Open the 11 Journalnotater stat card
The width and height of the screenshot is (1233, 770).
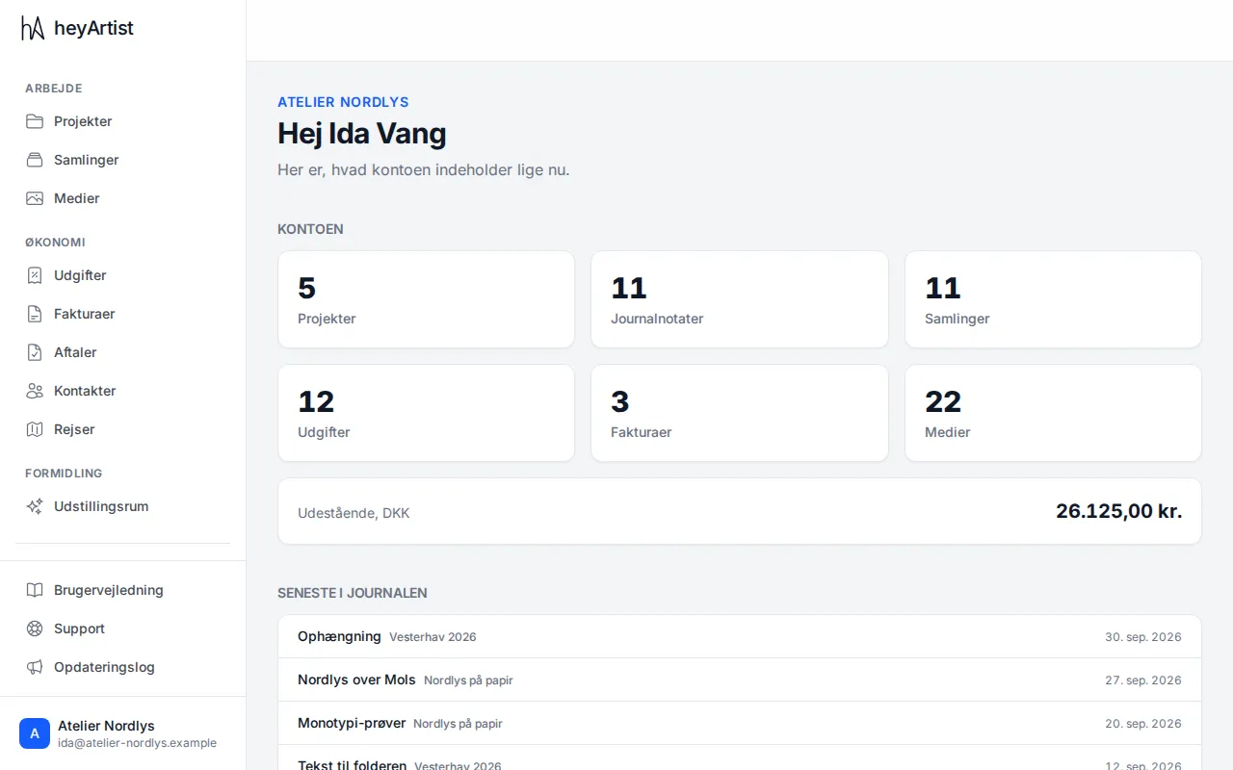tap(740, 299)
